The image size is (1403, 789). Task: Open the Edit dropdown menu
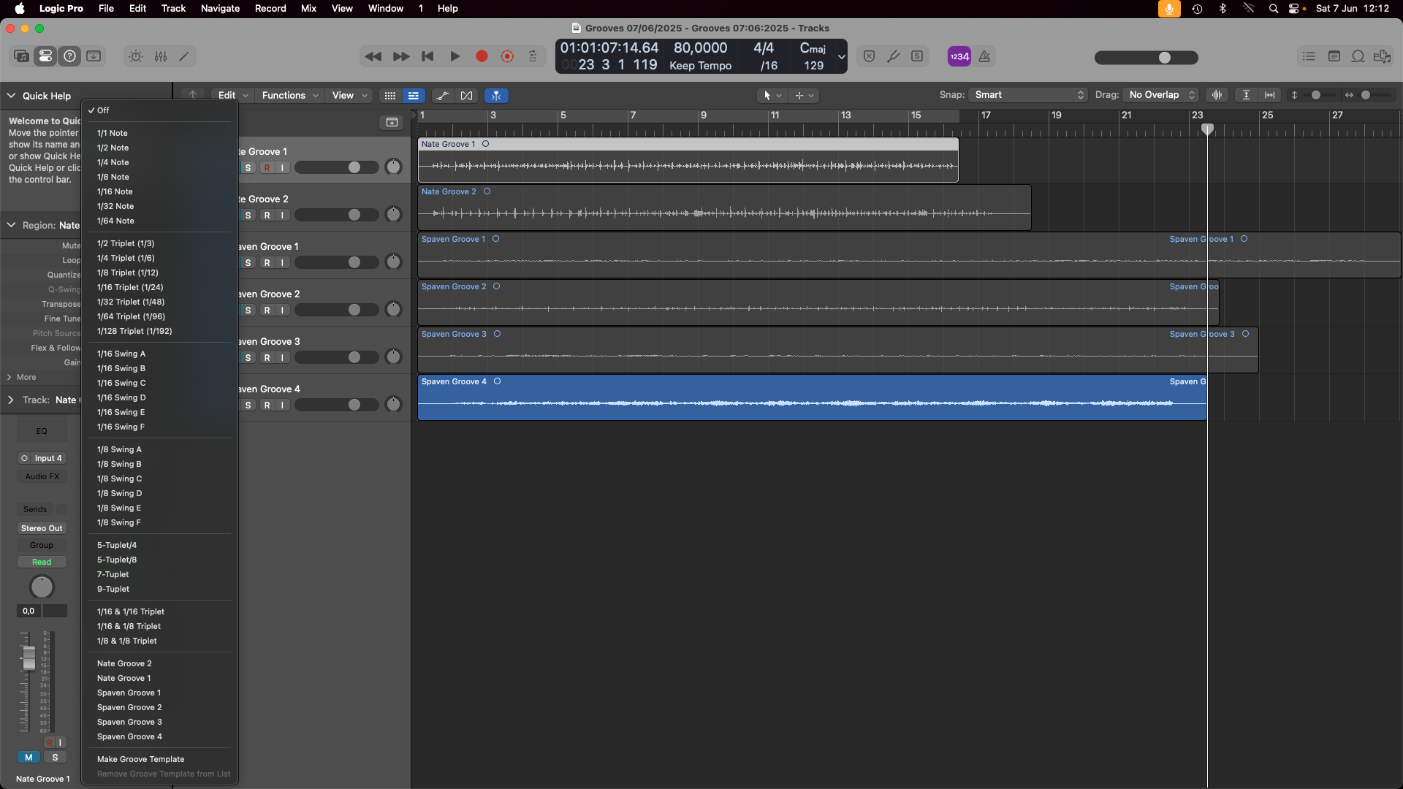[x=233, y=96]
